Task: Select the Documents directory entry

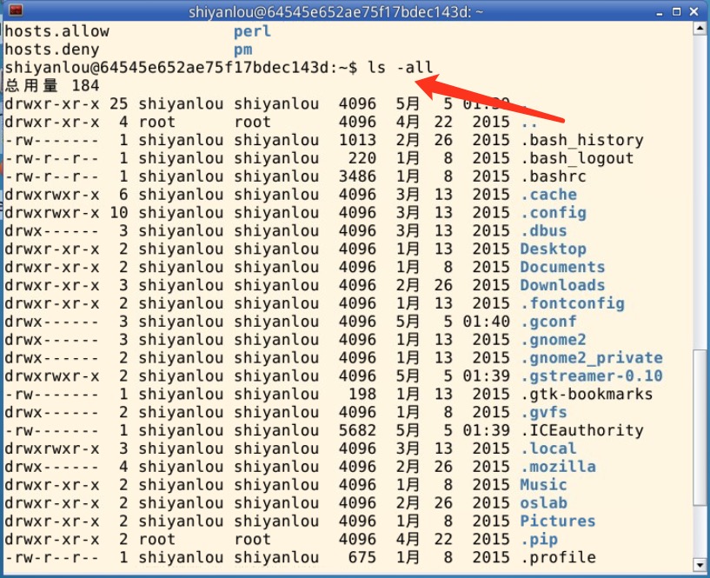Action: [562, 268]
